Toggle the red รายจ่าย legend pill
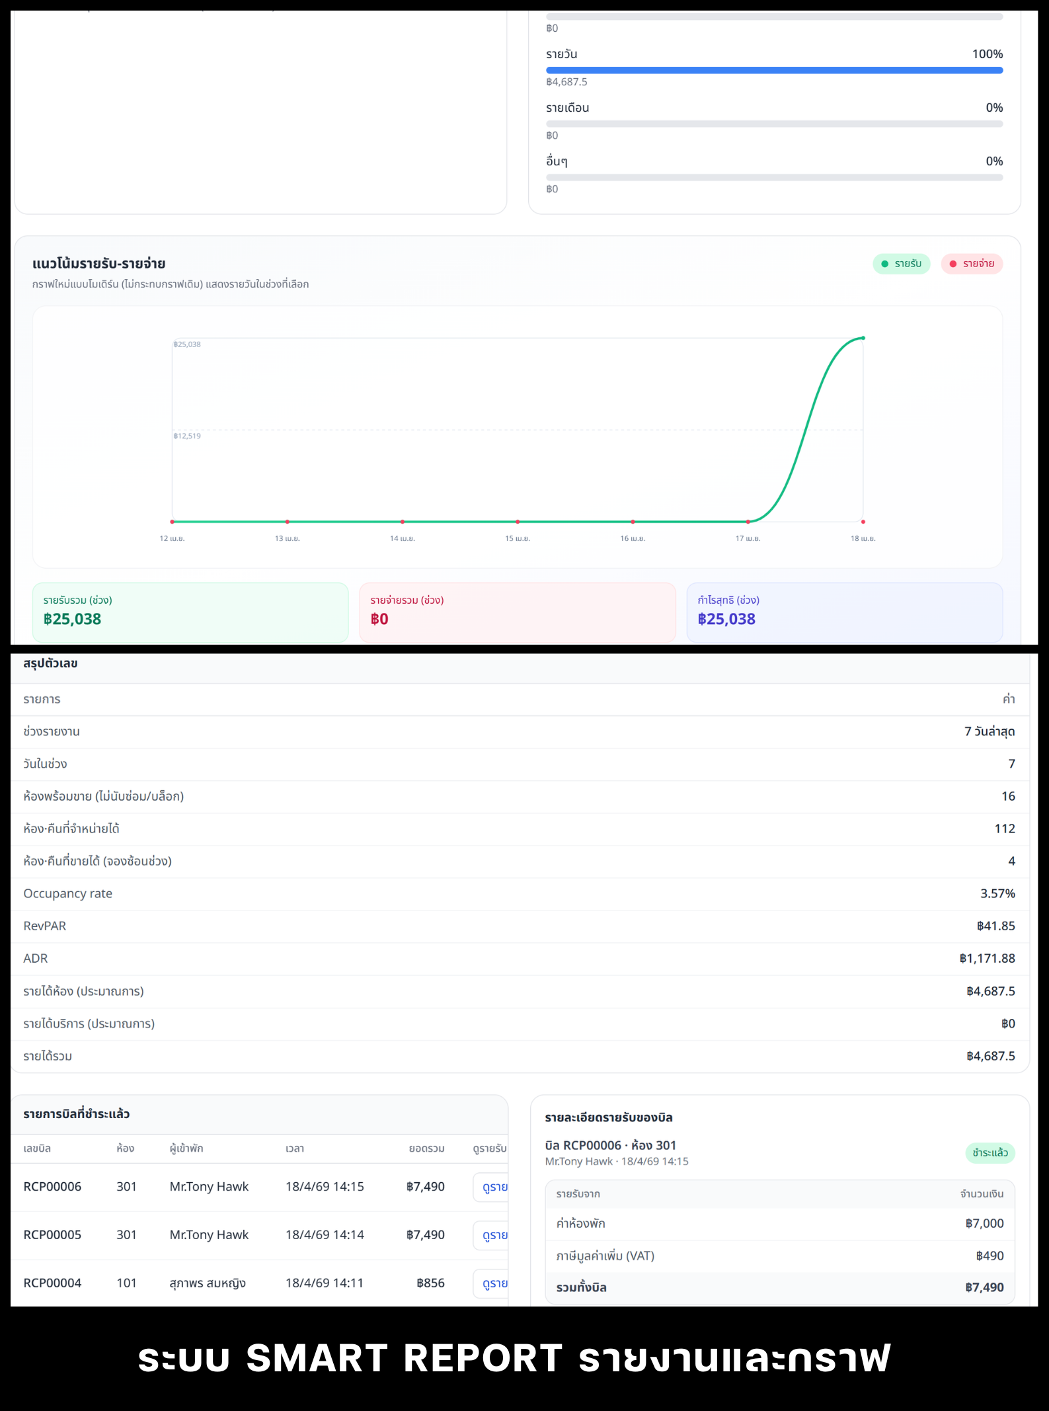The image size is (1049, 1411). [x=971, y=264]
